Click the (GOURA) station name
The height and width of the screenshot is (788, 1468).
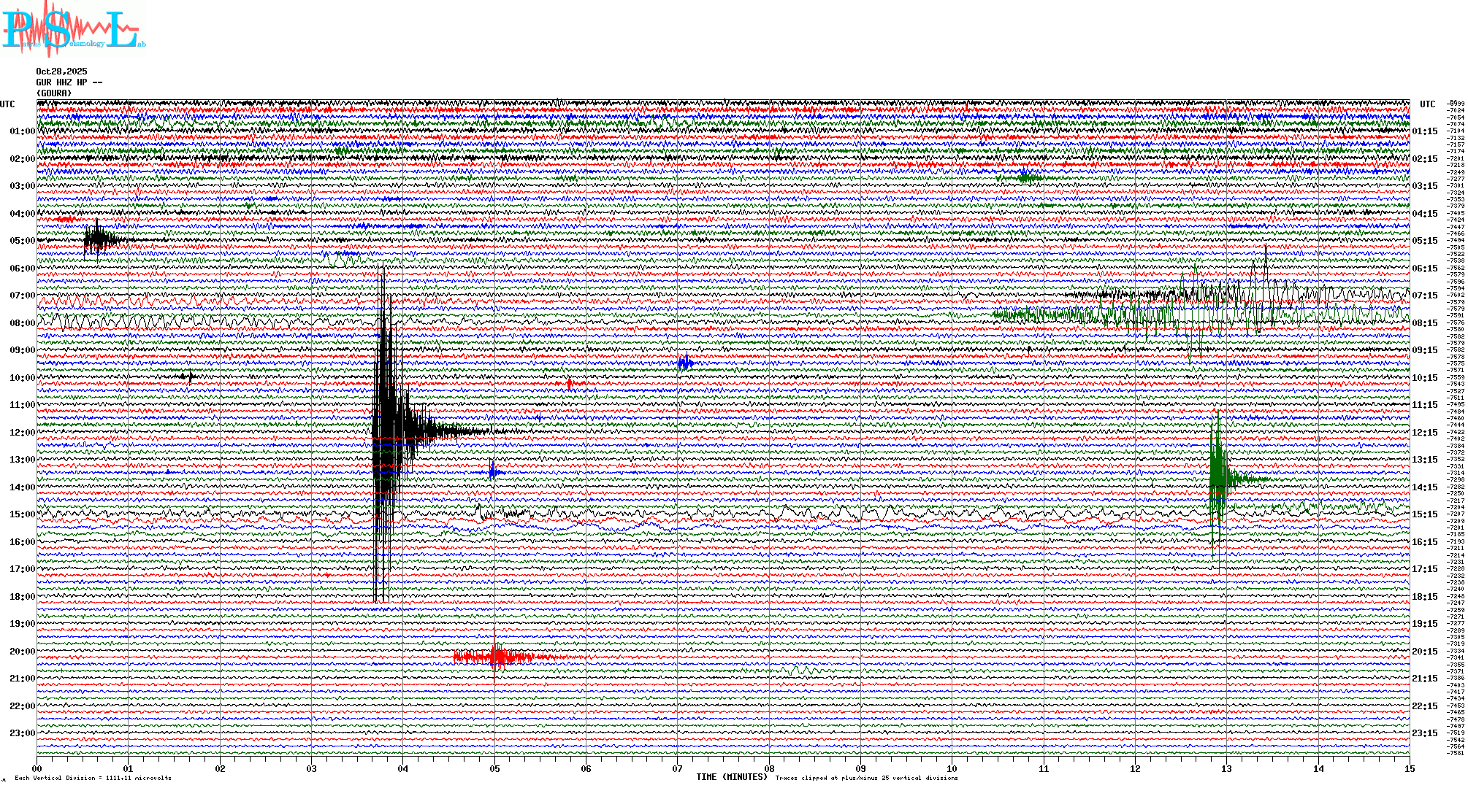click(x=54, y=93)
